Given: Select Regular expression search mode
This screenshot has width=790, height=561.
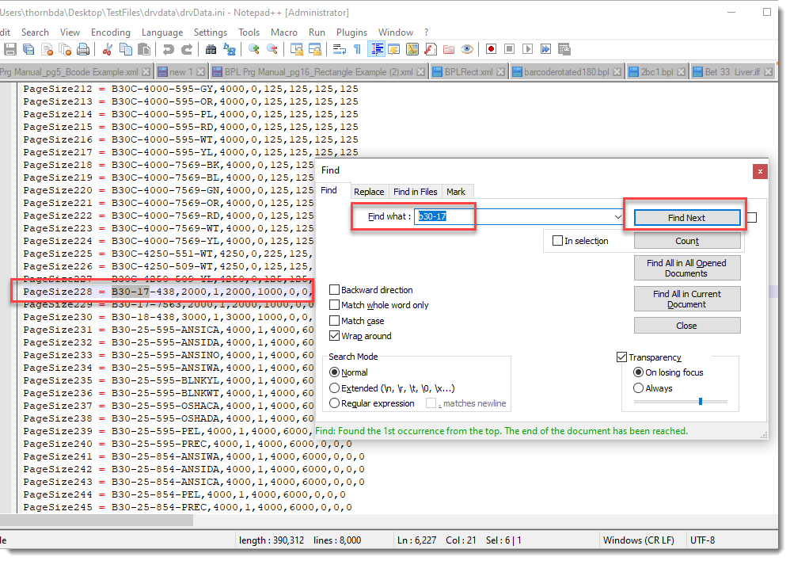Looking at the screenshot, I should (335, 403).
